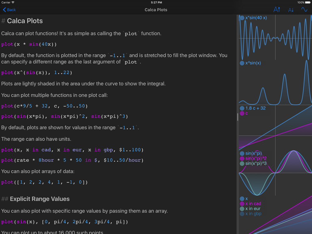Image resolution: width=312 pixels, height=234 pixels.
Task: Click the 1.8 c + 32 legend label
Action: coord(255,108)
